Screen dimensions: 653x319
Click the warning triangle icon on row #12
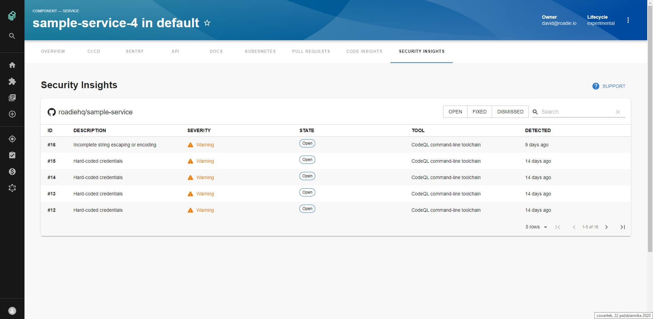click(190, 210)
